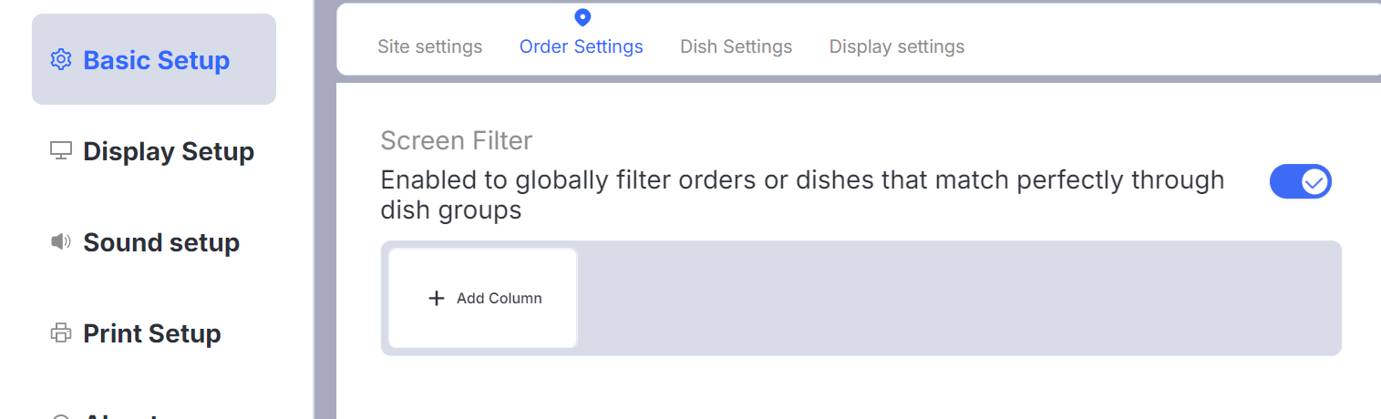The width and height of the screenshot is (1381, 419).
Task: Click the Add Column text label
Action: [499, 299]
